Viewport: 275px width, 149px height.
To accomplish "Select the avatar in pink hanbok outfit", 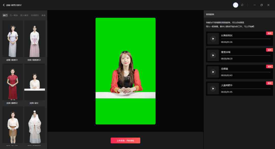I will click(x=35, y=39).
